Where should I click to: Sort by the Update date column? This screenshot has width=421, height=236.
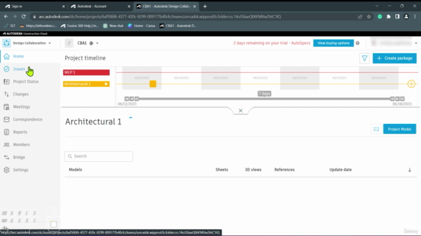(x=341, y=170)
